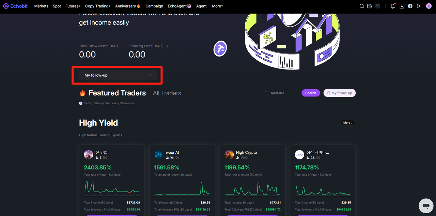Image resolution: width=436 pixels, height=216 pixels.
Task: Switch to the Featured Traders tab
Action: point(117,93)
